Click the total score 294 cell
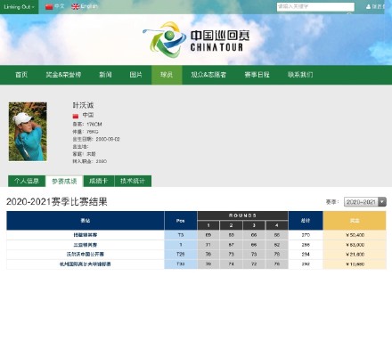Viewport: 392px width, 341px height. tap(306, 255)
